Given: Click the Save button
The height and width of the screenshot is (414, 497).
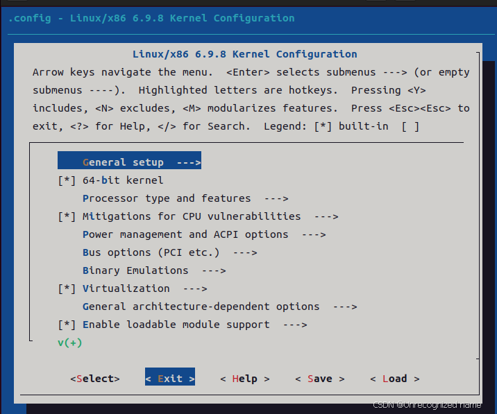Looking at the screenshot, I should 320,379.
